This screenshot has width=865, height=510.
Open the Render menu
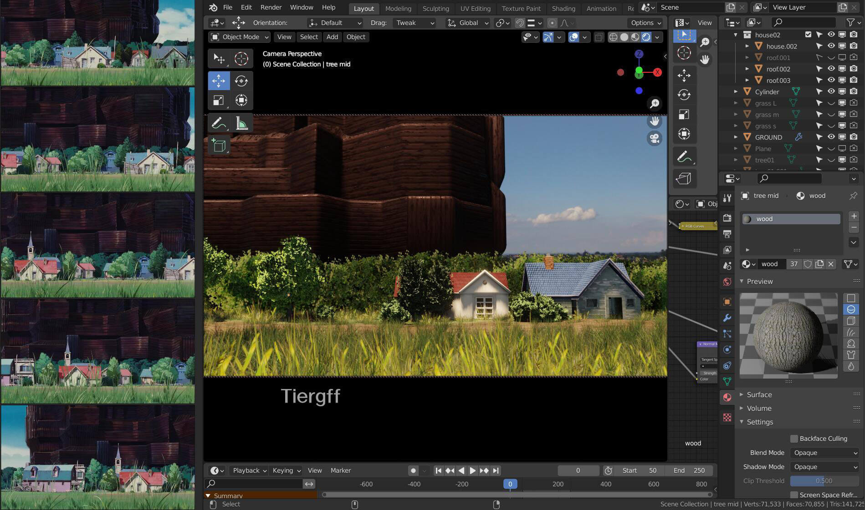tap(271, 7)
